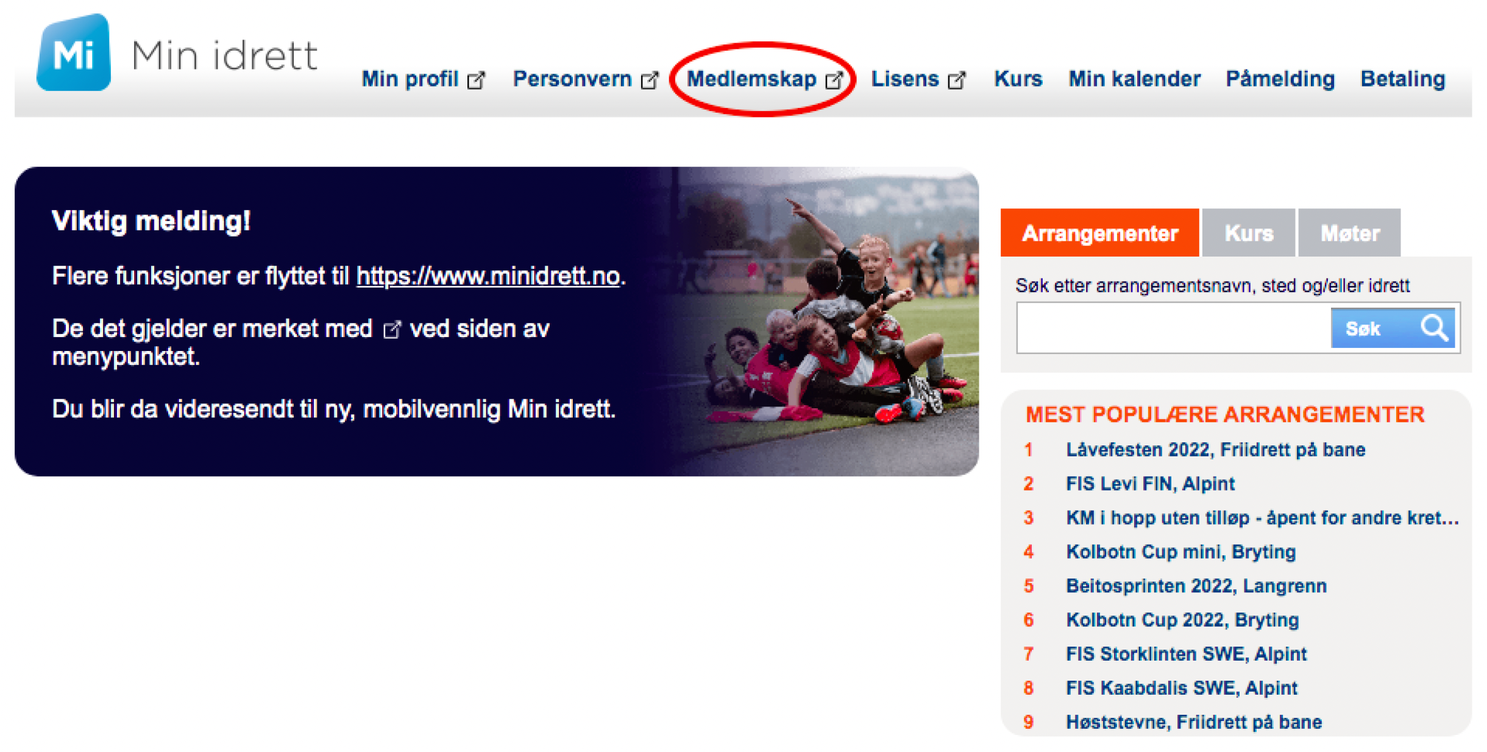Screen dimensions: 1487x752
Task: Click the Mi logo icon
Action: 74,52
